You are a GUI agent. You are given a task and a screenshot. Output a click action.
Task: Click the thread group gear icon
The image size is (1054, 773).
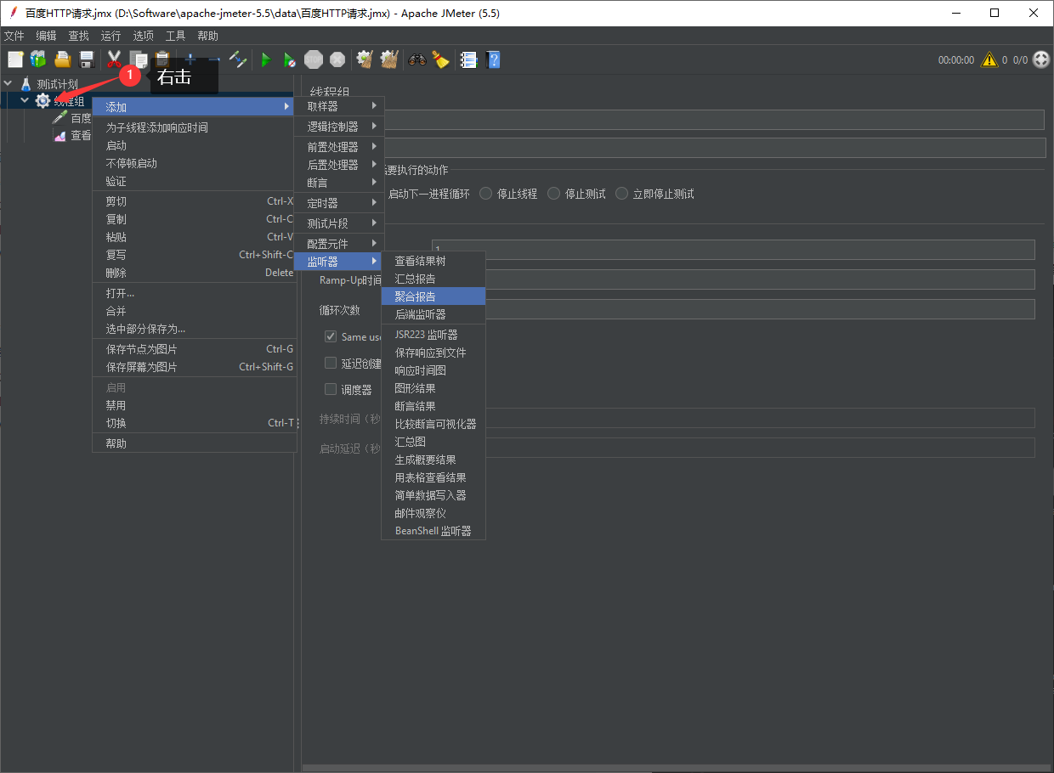42,101
